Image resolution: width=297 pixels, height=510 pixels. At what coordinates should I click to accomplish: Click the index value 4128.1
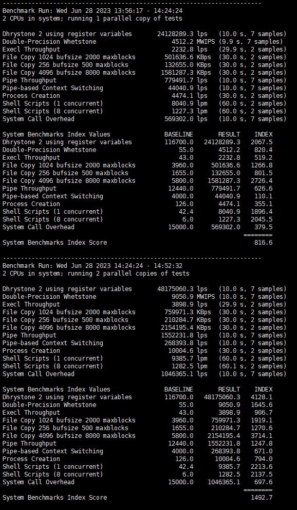point(262,397)
